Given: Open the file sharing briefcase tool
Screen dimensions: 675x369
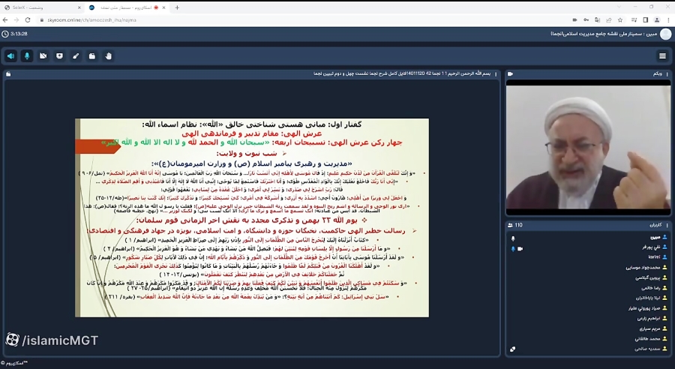Looking at the screenshot, I should pyautogui.click(x=92, y=56).
